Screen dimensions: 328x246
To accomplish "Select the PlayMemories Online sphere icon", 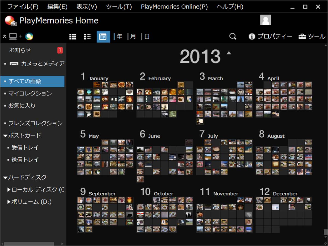I will [29, 36].
